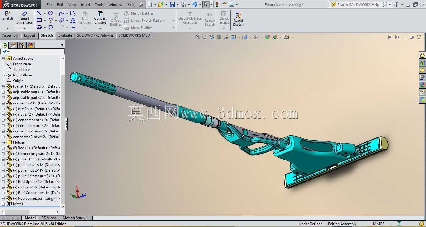Image resolution: width=426 pixels, height=227 pixels.
Task: Choose the Spline sketch tool
Action: click(62, 13)
